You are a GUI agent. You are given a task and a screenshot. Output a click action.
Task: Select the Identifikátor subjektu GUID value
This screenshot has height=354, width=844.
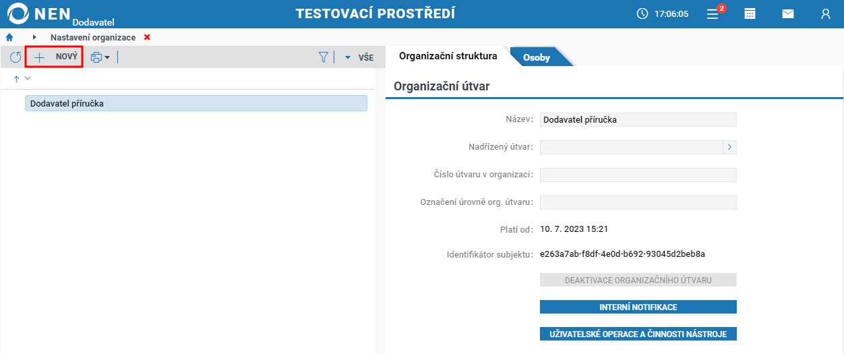tap(623, 254)
